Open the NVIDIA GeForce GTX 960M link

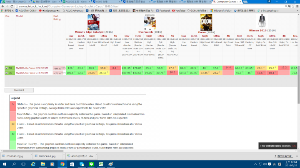coord(32,73)
